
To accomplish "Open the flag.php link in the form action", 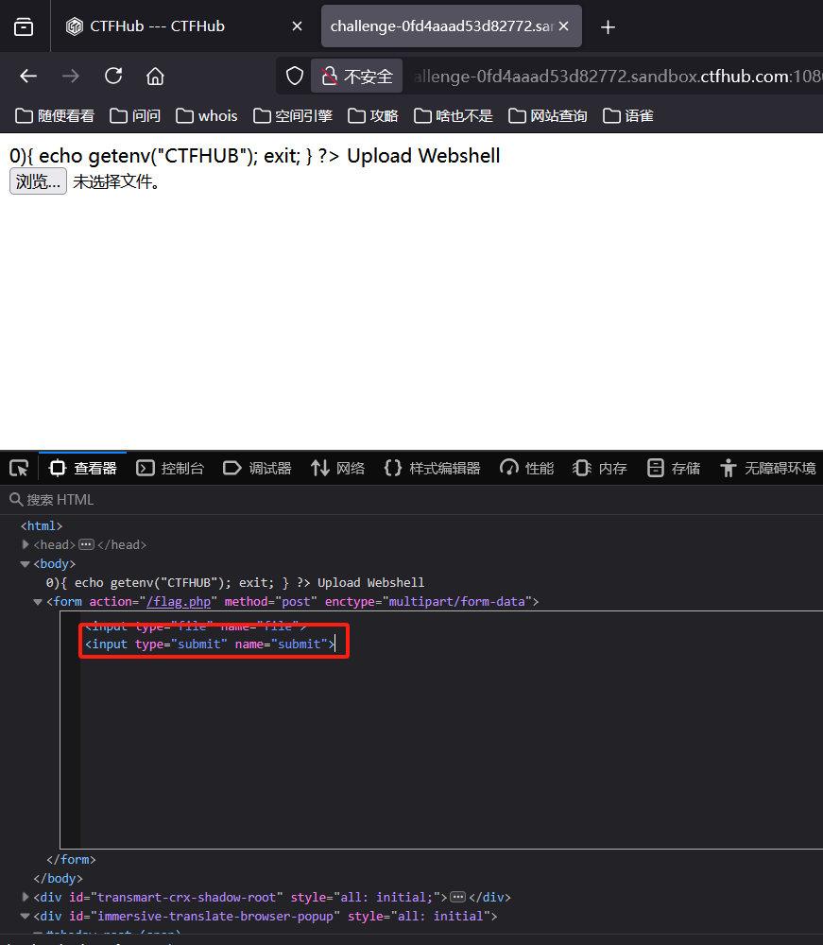I will [x=179, y=601].
